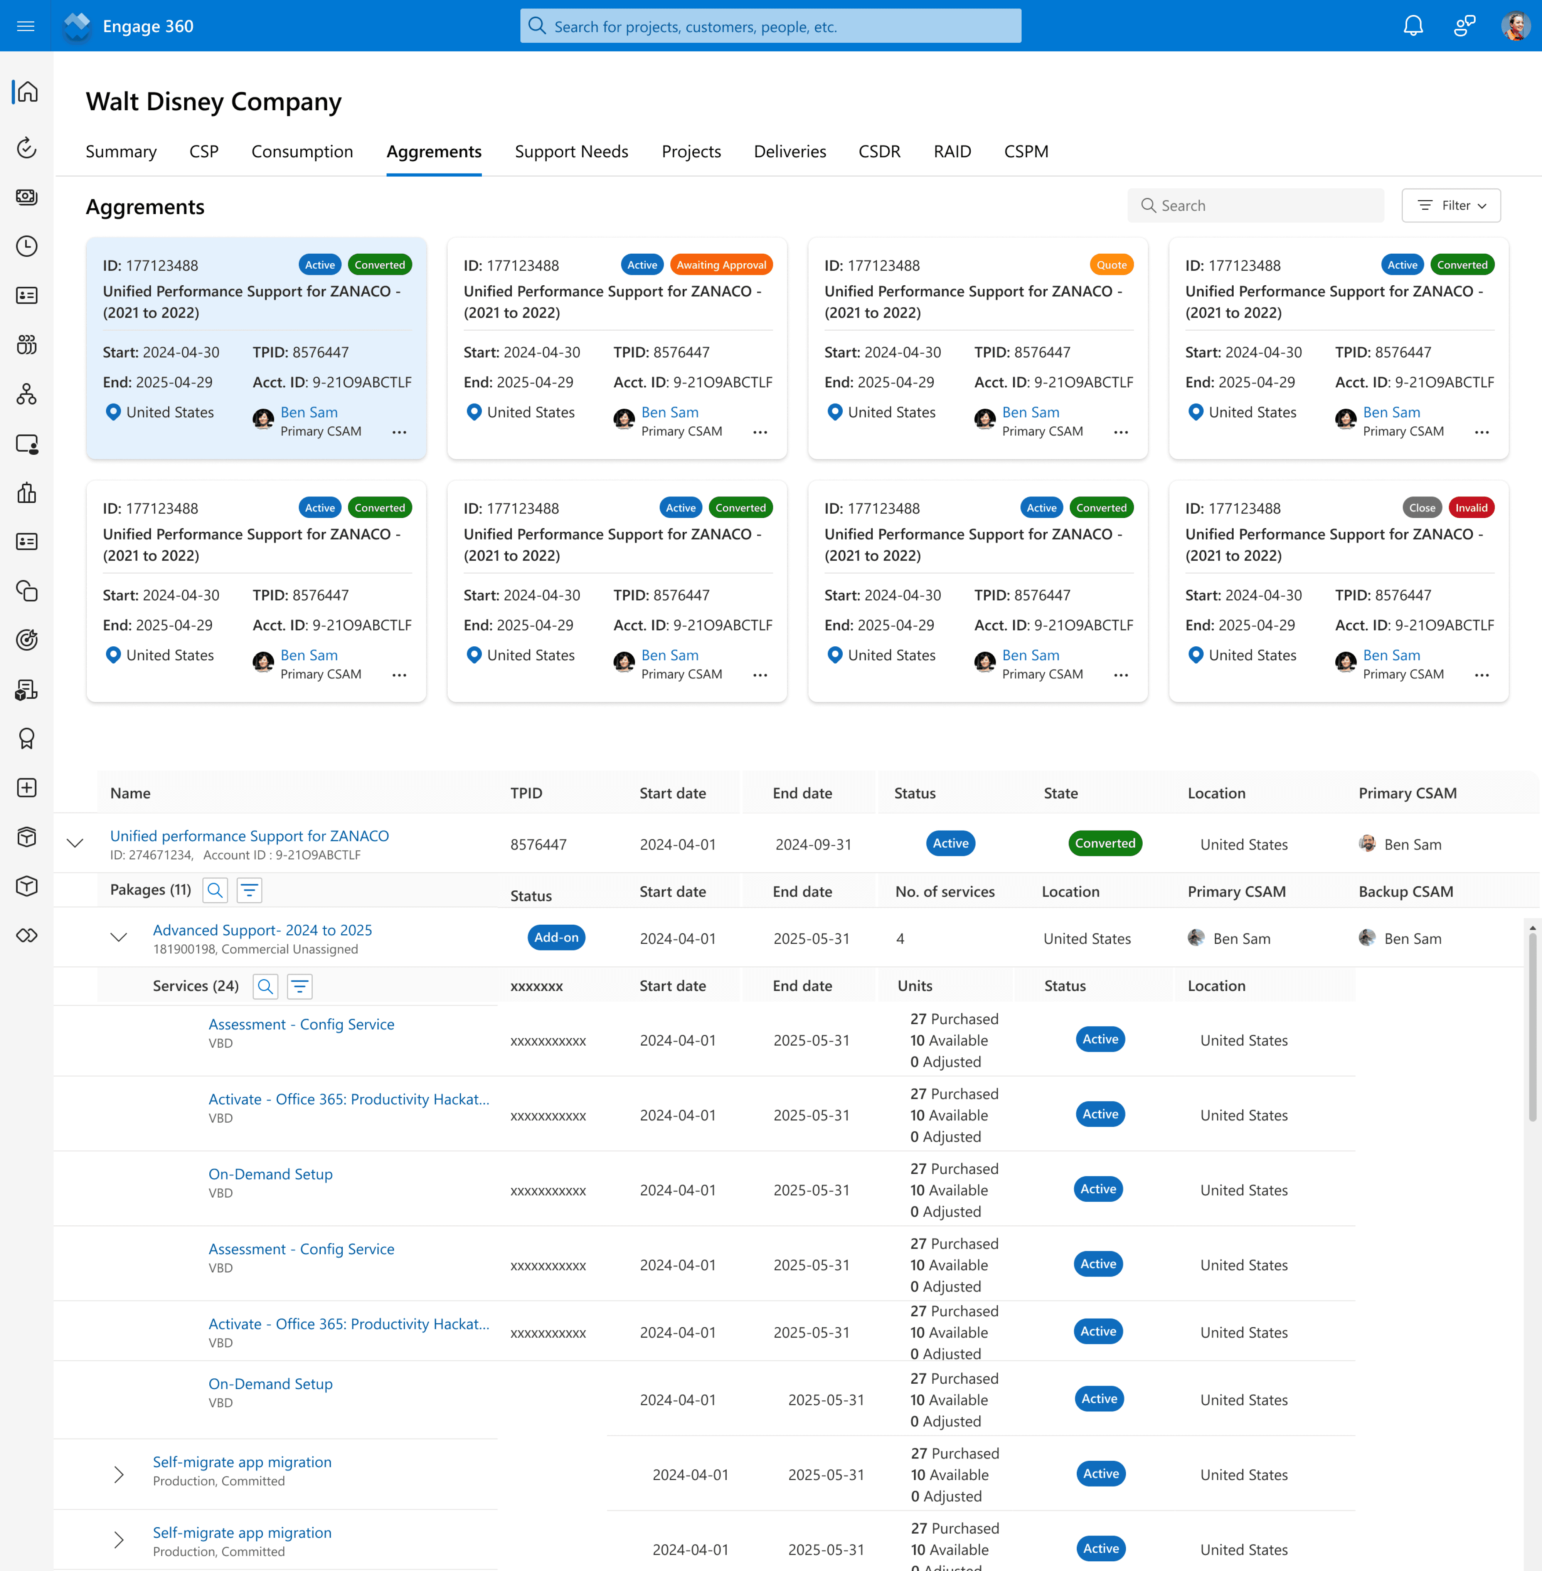This screenshot has width=1542, height=1571.
Task: Open the On-Demand Setup service link
Action: pos(271,1174)
